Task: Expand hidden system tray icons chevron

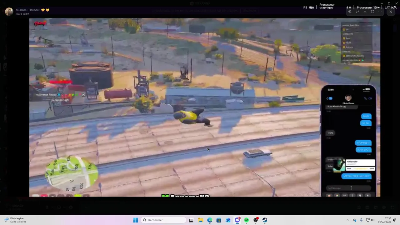Action: [348, 220]
